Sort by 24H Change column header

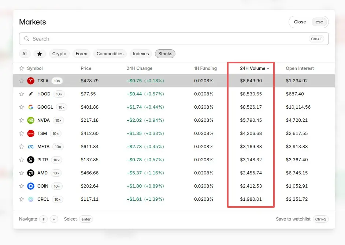(139, 68)
